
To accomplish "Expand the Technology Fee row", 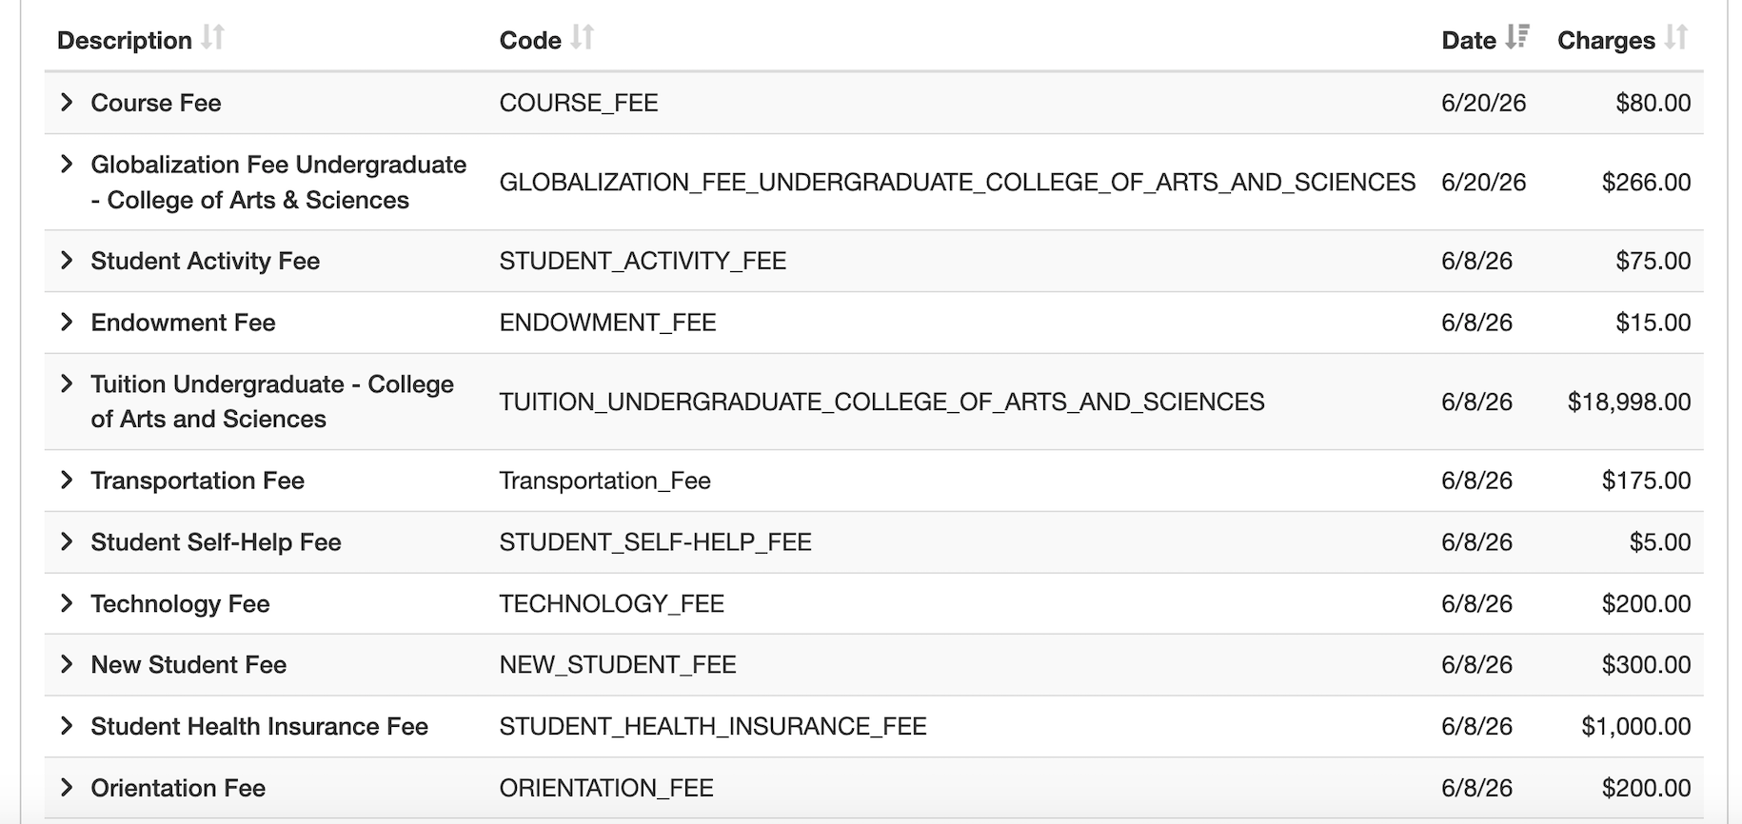I will click(67, 602).
